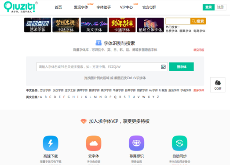The height and width of the screenshot is (165, 230).
Task: Open the 书法字体 banner thumbnail
Action: 66,25
